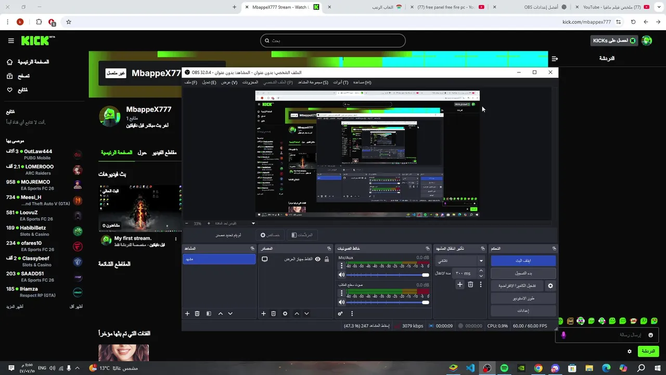Open Mic/Aux channel three-dot options
The image size is (666, 375).
341,266
